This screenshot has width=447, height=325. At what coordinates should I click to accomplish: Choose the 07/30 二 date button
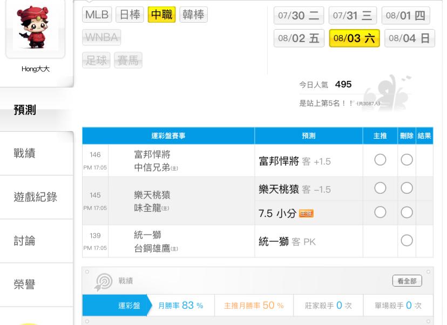299,16
